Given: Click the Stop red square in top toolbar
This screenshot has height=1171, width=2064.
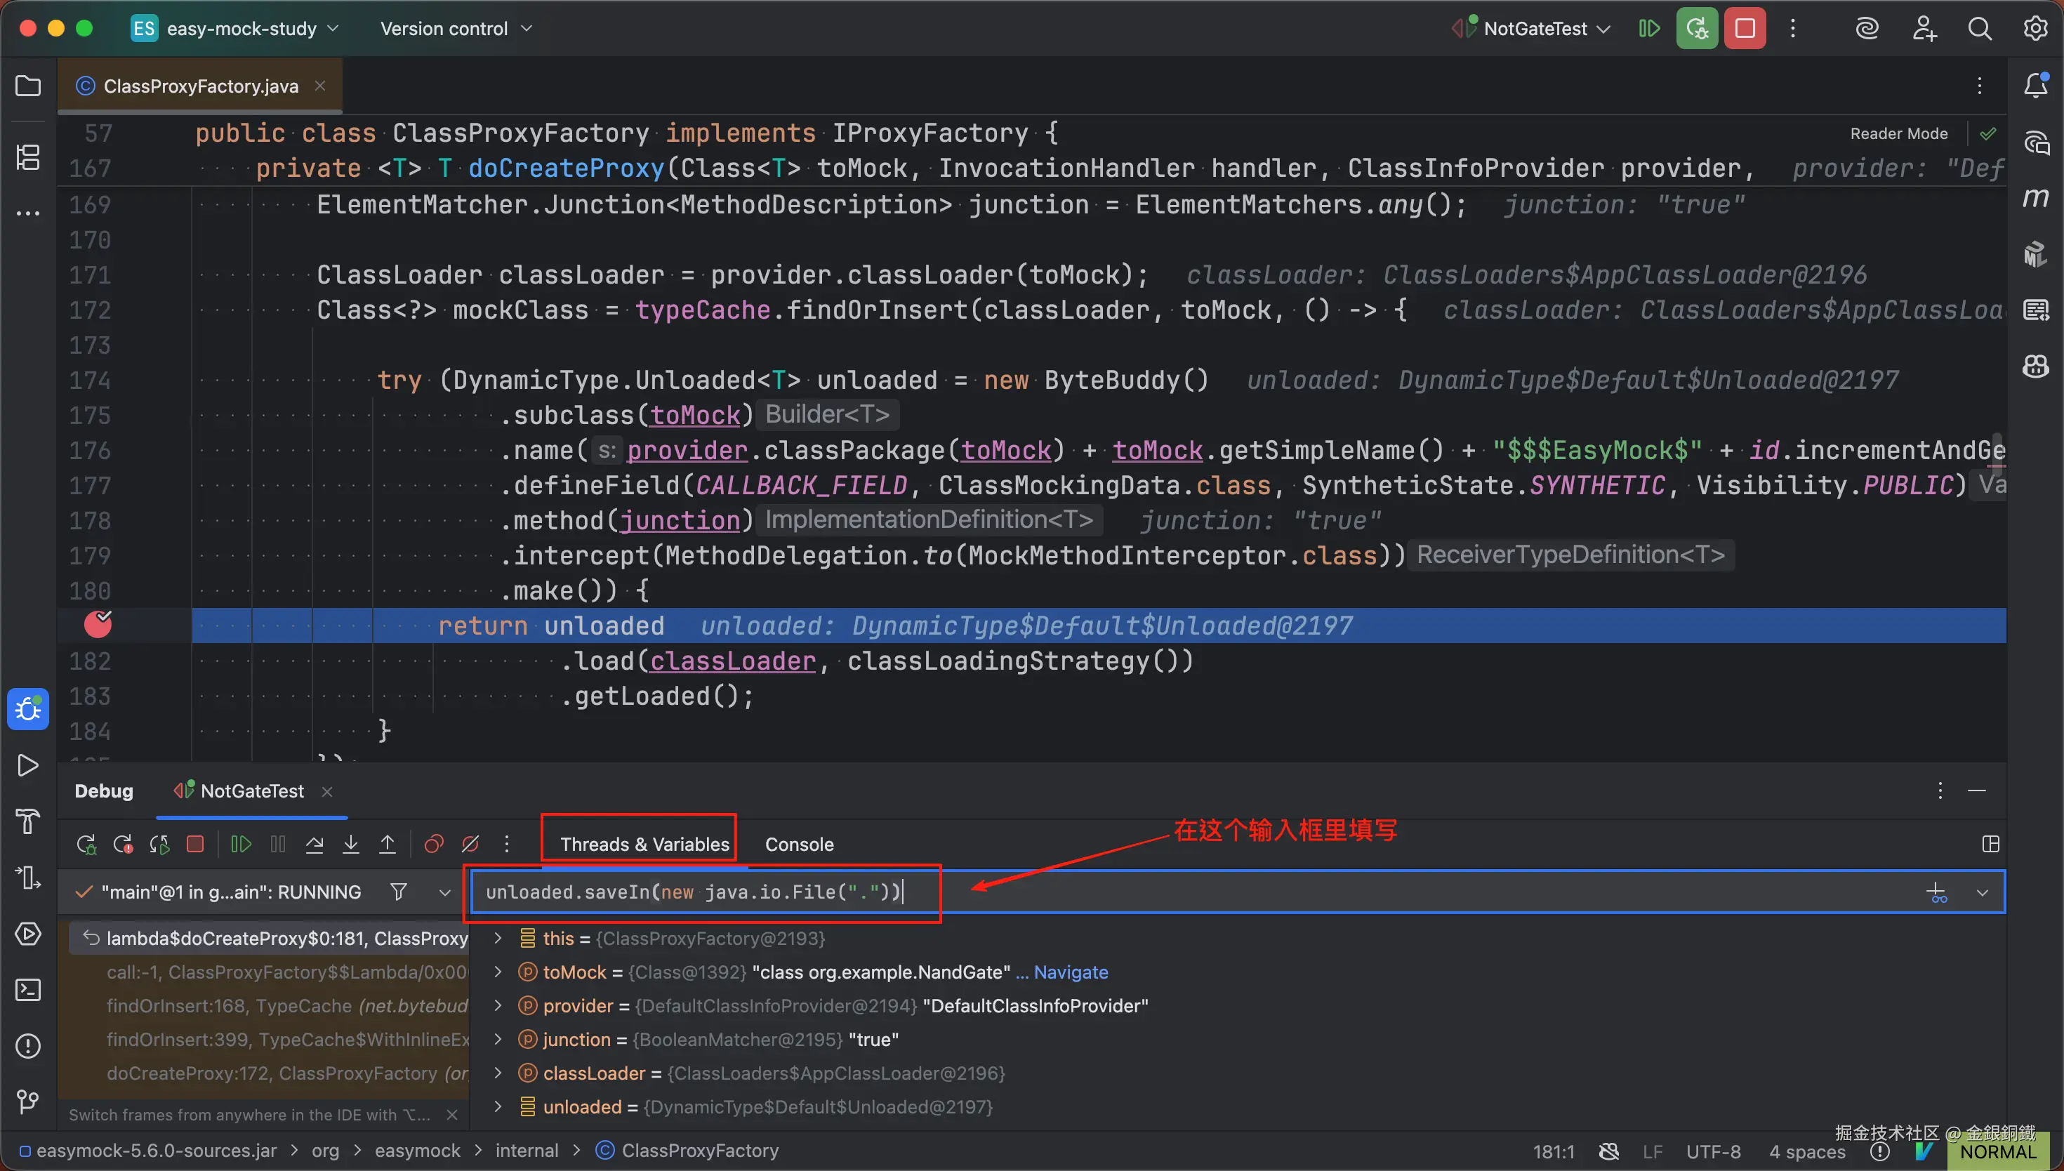Looking at the screenshot, I should 1745,29.
